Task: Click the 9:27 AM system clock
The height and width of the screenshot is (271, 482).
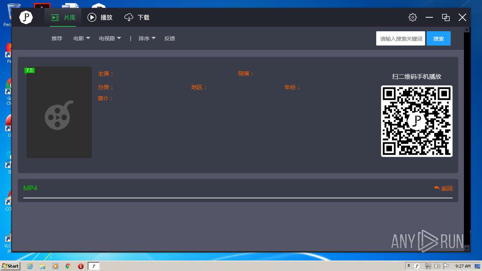Action: pos(463,266)
